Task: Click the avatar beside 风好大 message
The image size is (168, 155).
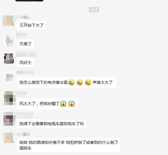Action: pos(9,59)
